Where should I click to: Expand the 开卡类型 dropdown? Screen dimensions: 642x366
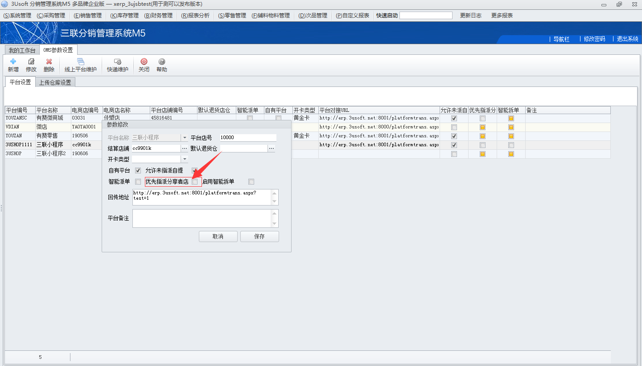point(185,159)
